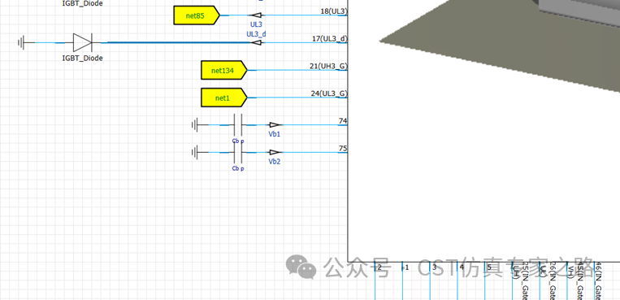
Task: Click pin 74 on the block
Action: (343, 120)
